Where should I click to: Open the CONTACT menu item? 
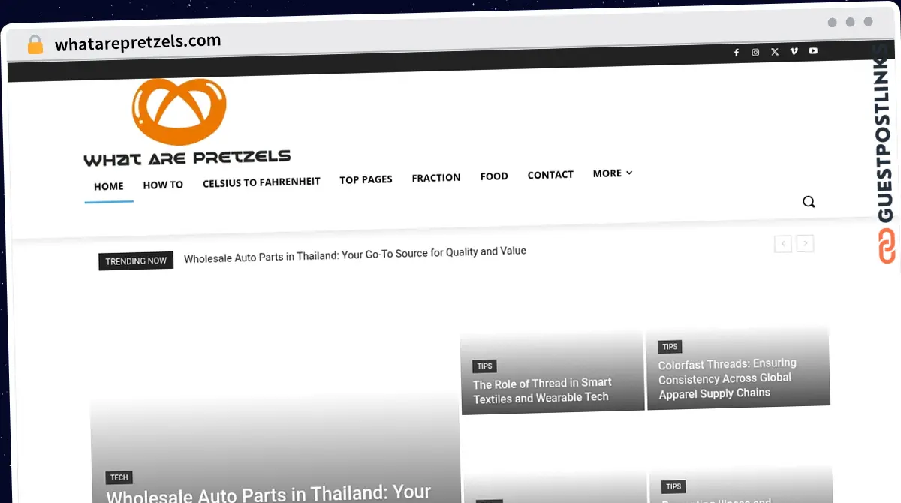(x=550, y=175)
